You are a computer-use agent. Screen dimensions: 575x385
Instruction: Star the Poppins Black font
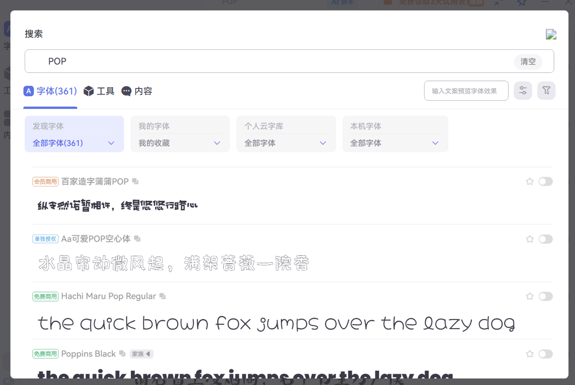(x=530, y=354)
